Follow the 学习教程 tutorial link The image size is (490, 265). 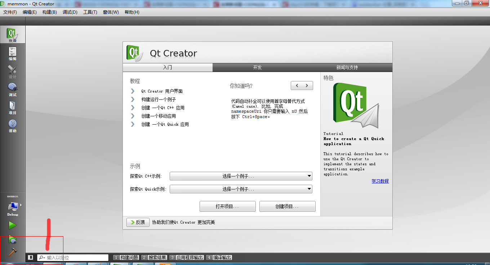point(380,181)
